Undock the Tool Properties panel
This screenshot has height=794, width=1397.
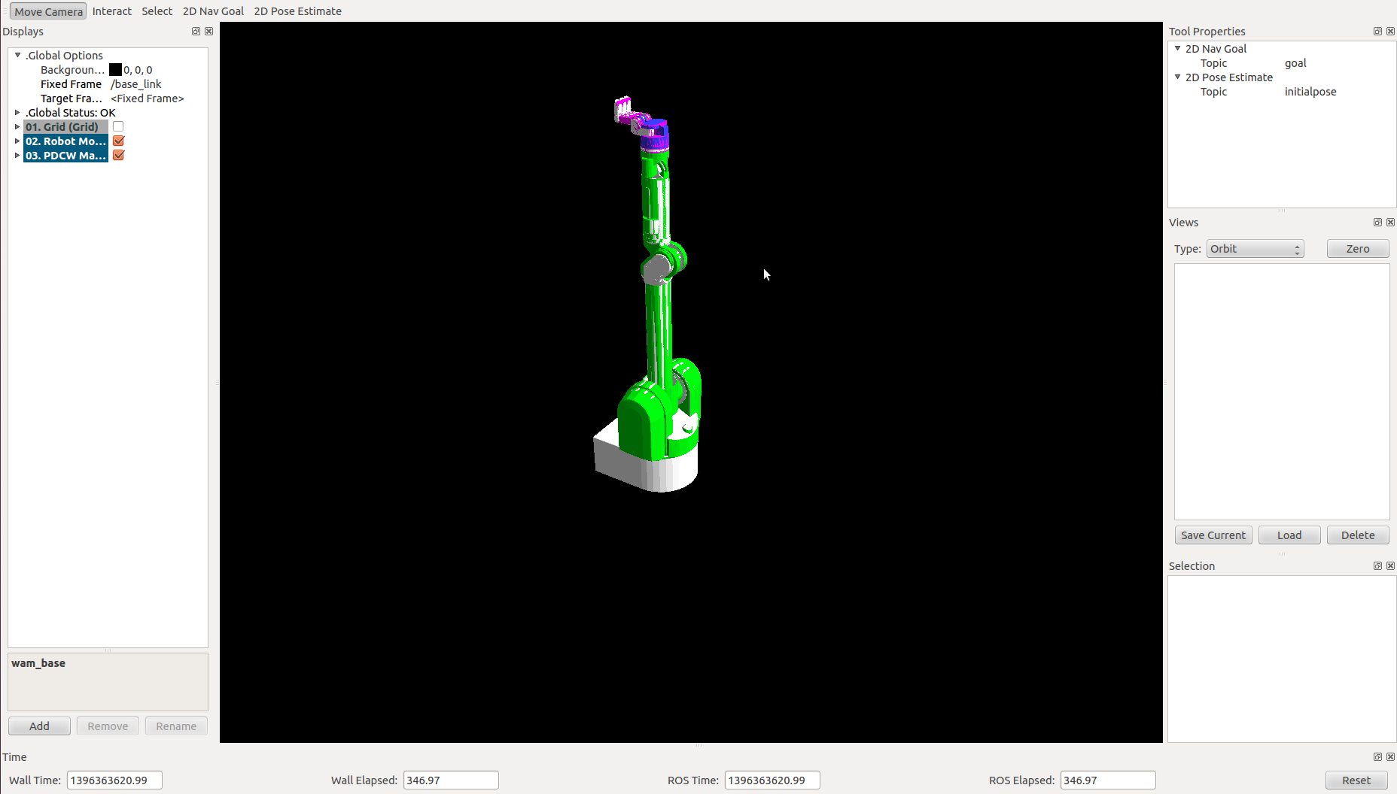click(x=1377, y=32)
